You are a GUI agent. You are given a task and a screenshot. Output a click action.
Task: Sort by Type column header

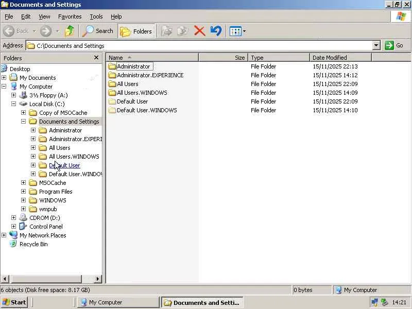click(x=279, y=58)
